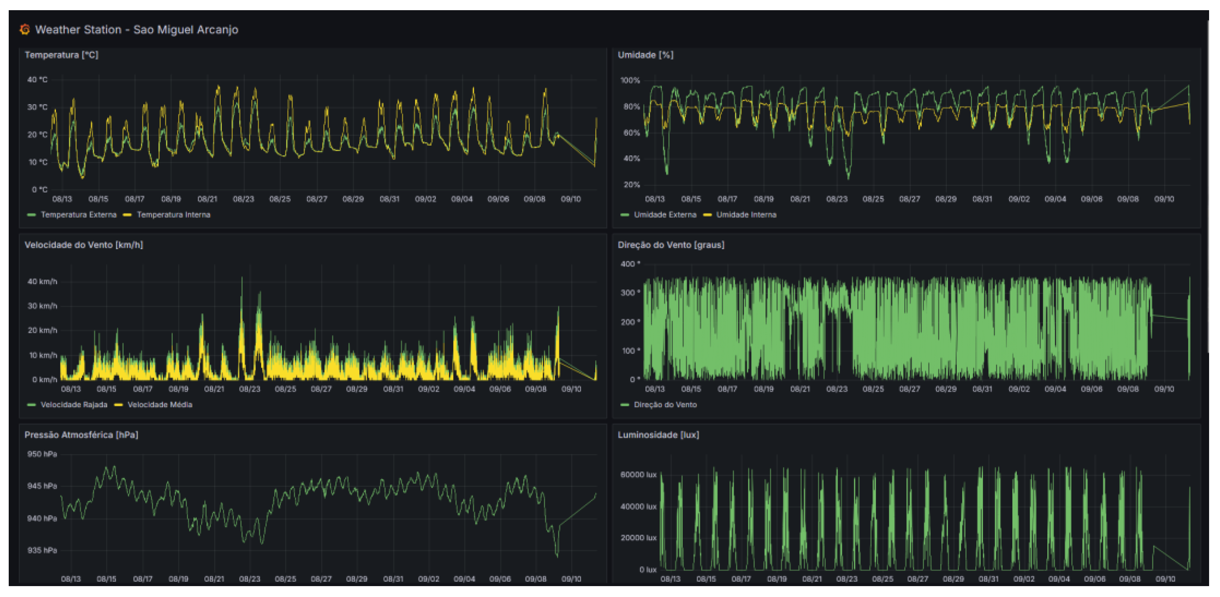Screen dimensions: 1220x597
Task: Toggle the Umidade Externa legend series
Action: 665,215
